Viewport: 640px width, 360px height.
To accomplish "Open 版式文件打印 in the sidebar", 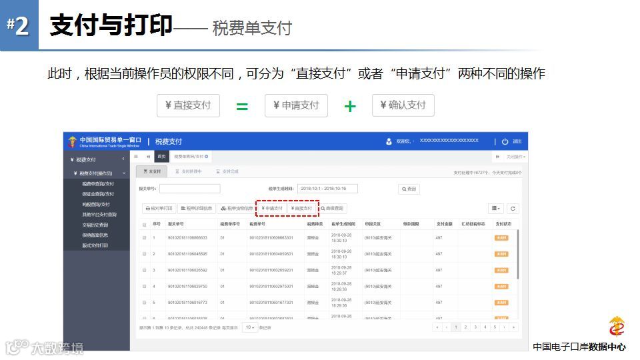I will pyautogui.click(x=95, y=245).
